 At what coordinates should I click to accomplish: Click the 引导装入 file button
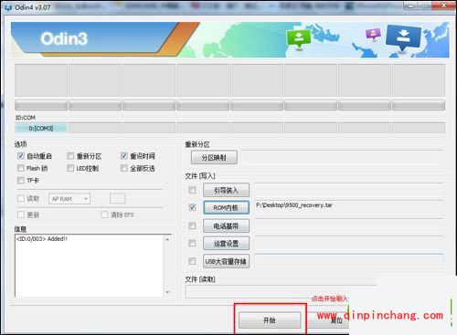(x=226, y=190)
